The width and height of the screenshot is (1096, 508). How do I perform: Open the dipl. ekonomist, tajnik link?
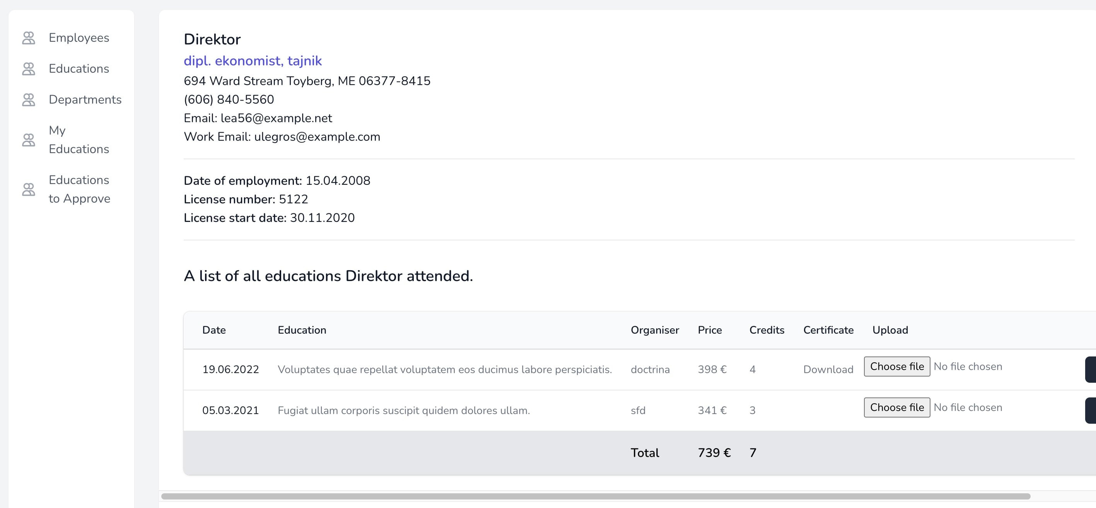point(253,61)
